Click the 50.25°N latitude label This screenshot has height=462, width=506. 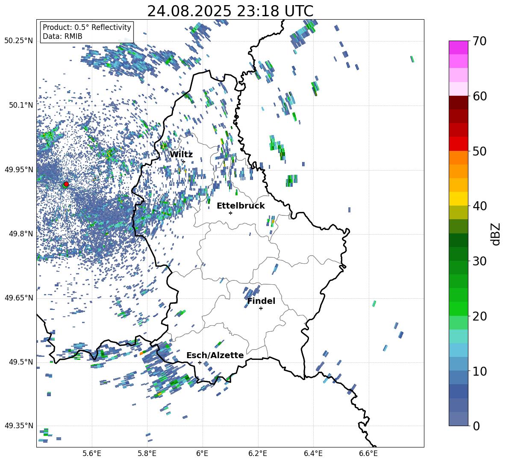[x=19, y=41]
